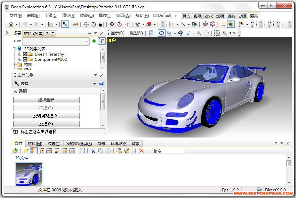Choose the scale tool with the black-and-white square
The width and height of the screenshot is (296, 198).
click(x=101, y=24)
